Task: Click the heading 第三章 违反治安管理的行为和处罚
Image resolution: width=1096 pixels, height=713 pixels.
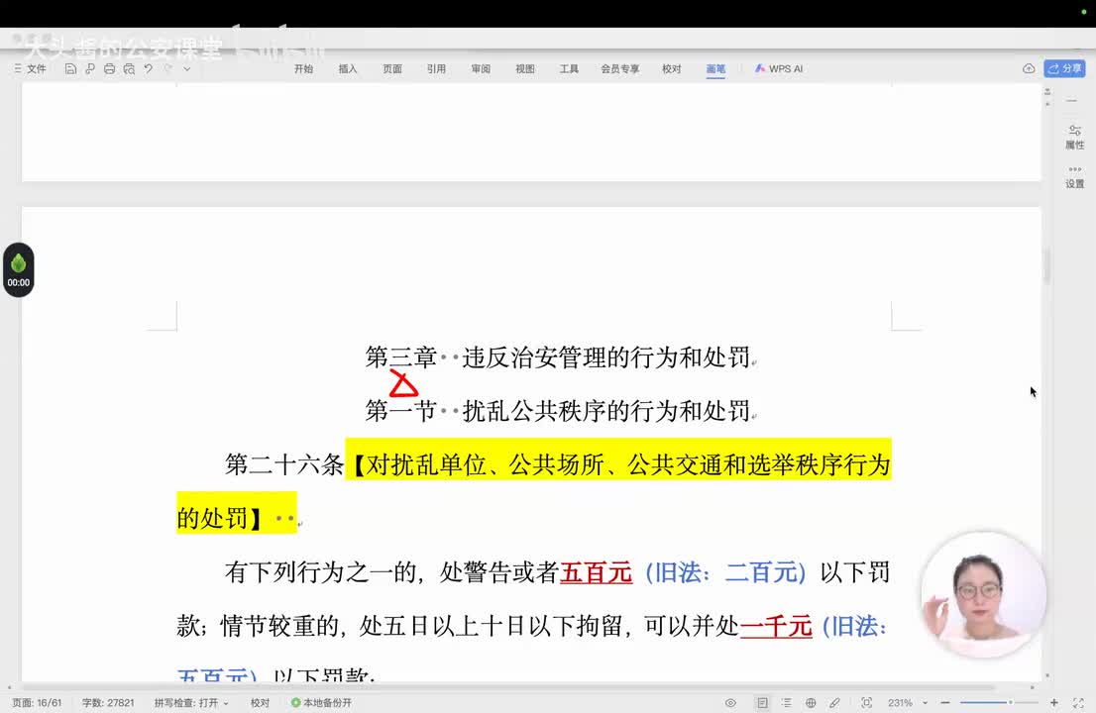Action: point(558,356)
